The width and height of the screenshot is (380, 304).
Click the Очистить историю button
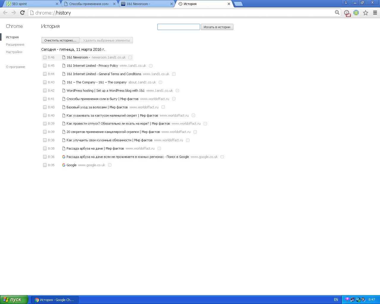pos(60,40)
